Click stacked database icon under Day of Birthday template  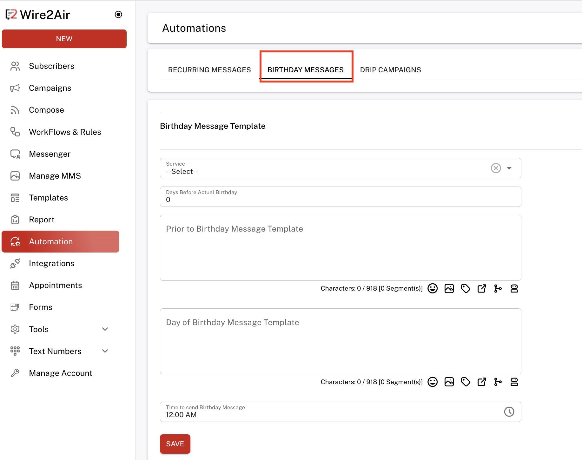514,382
